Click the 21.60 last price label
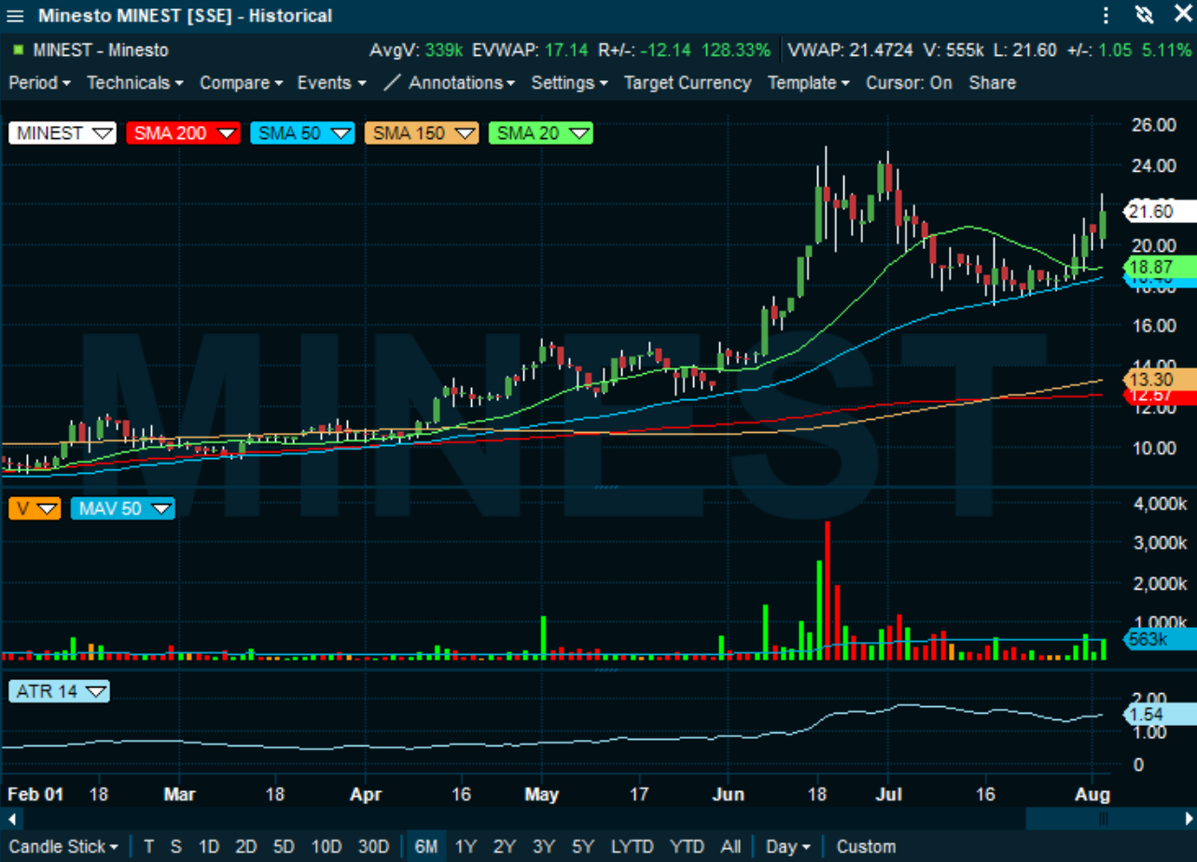1197x862 pixels. tap(1159, 211)
